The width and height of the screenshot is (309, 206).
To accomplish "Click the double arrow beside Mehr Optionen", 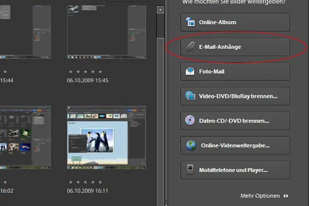I will click(x=286, y=196).
